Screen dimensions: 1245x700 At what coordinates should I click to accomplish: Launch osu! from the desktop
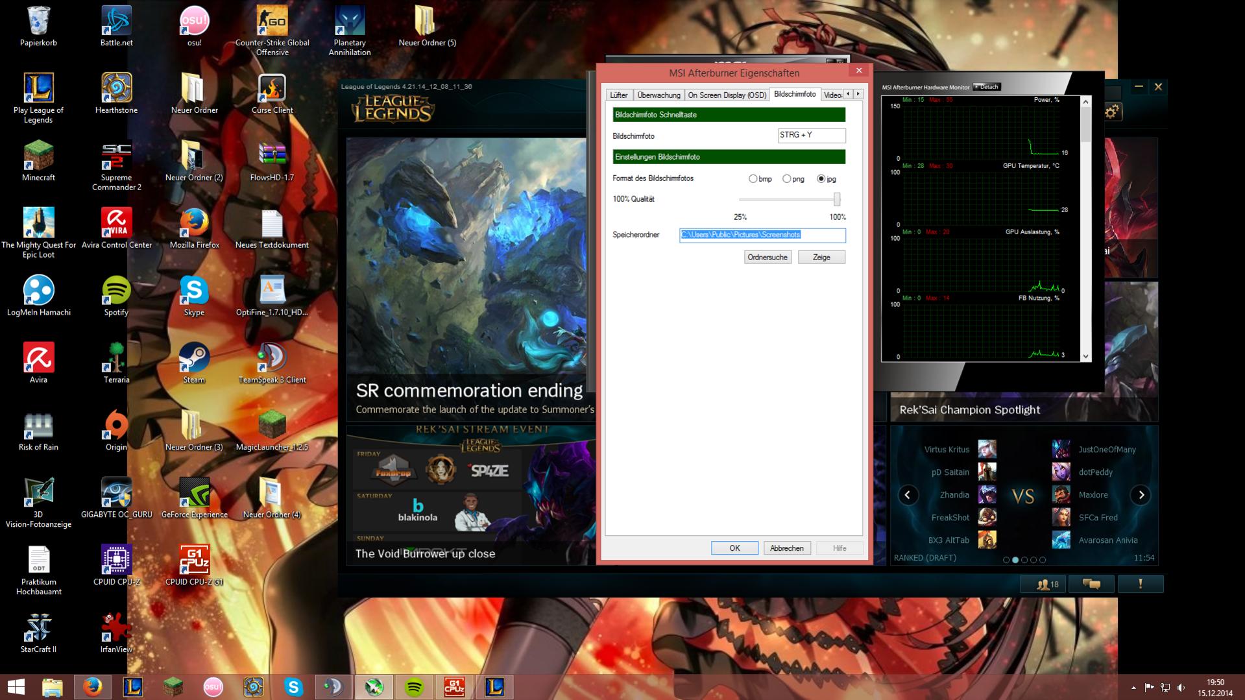(194, 27)
